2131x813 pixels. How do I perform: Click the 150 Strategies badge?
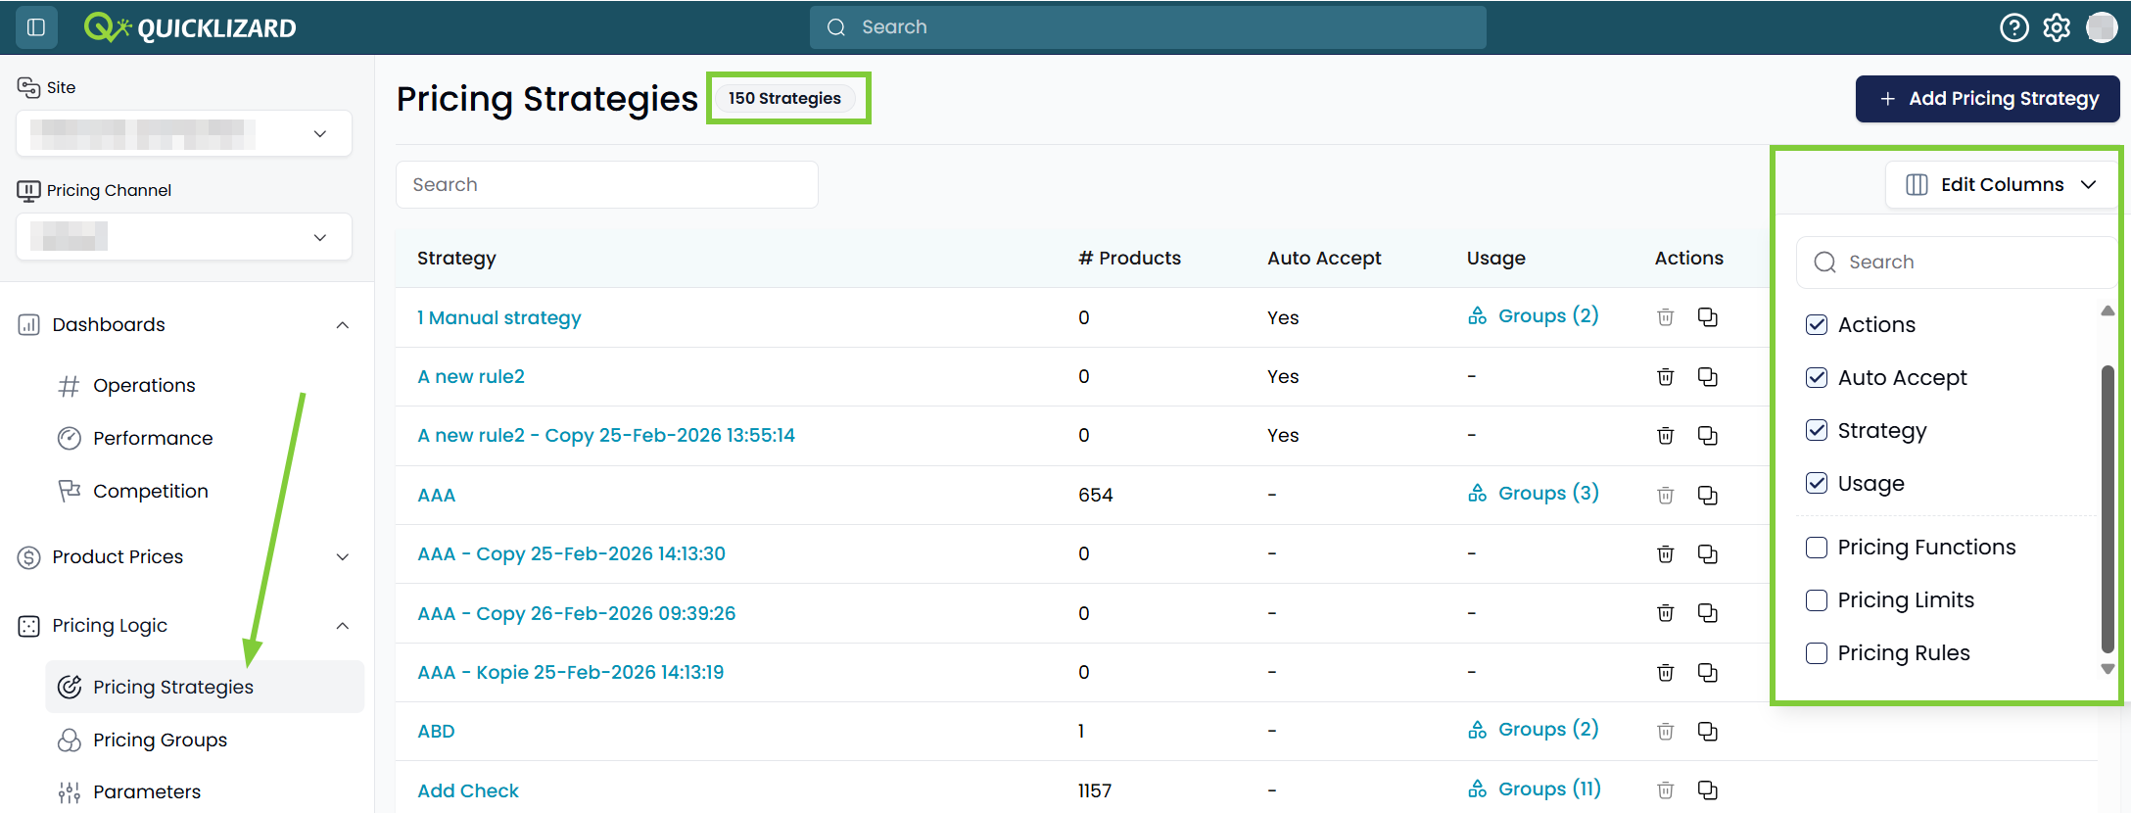784,99
